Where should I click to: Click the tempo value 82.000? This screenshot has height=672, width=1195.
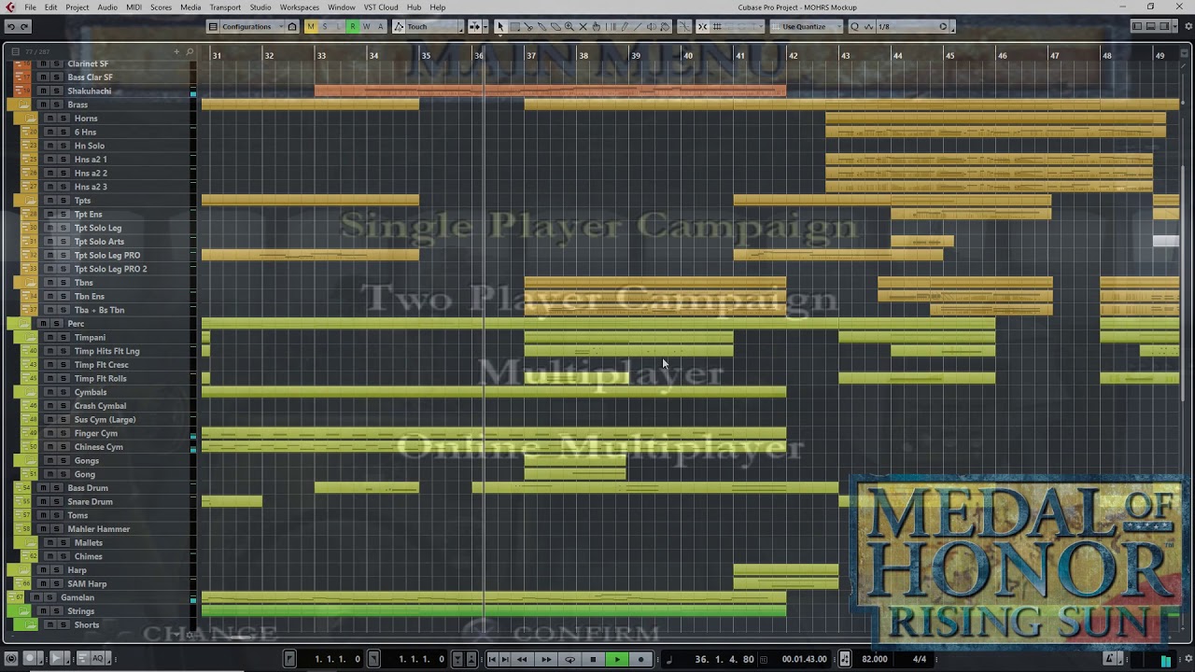[x=875, y=659]
